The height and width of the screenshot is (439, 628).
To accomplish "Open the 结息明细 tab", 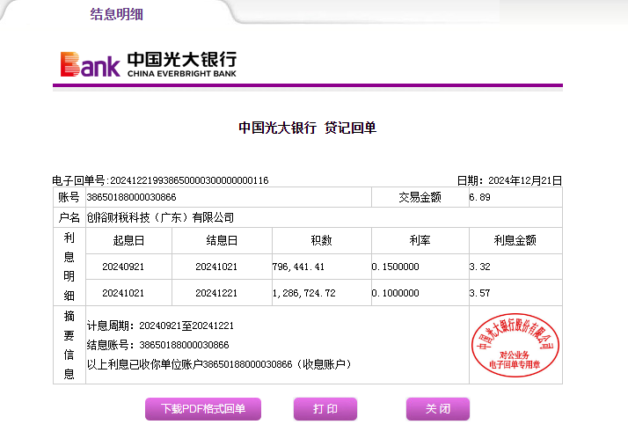I will 117,14.
